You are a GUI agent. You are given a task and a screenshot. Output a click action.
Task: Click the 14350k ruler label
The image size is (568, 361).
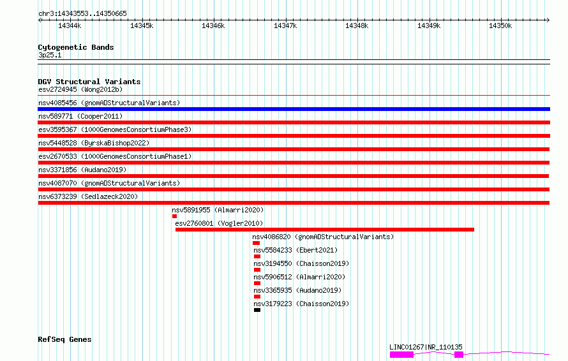(500, 26)
